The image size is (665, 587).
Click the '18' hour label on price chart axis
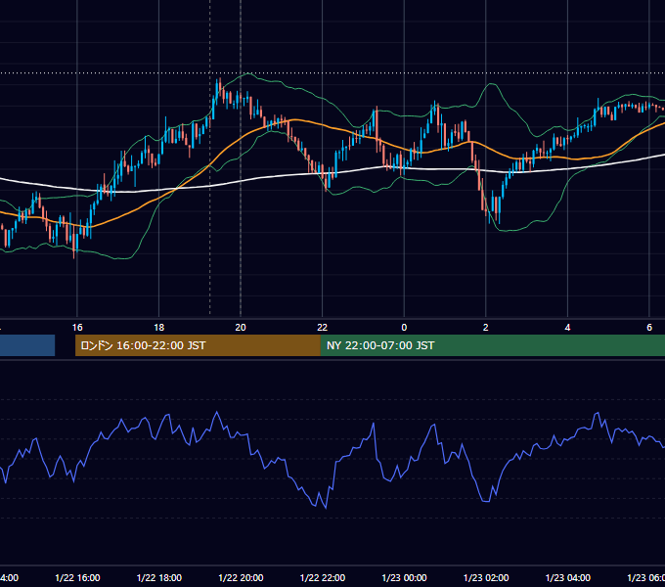point(158,328)
